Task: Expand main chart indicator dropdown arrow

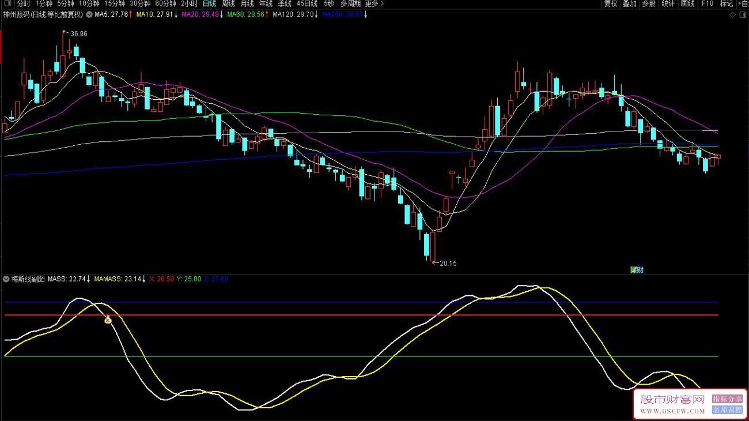Action: tap(89, 14)
